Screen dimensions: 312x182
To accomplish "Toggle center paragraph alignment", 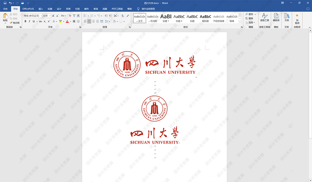I will point(89,21).
